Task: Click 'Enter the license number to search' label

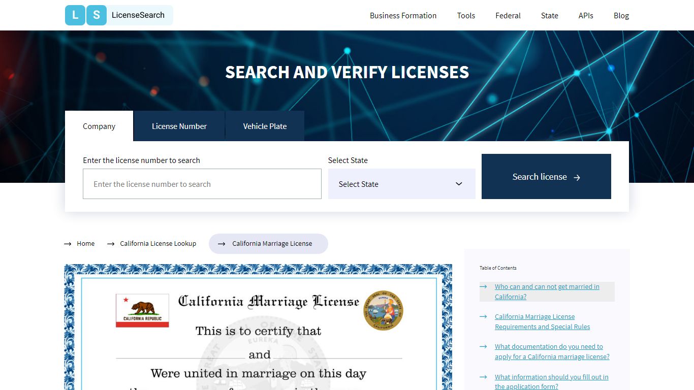Action: pyautogui.click(x=141, y=160)
